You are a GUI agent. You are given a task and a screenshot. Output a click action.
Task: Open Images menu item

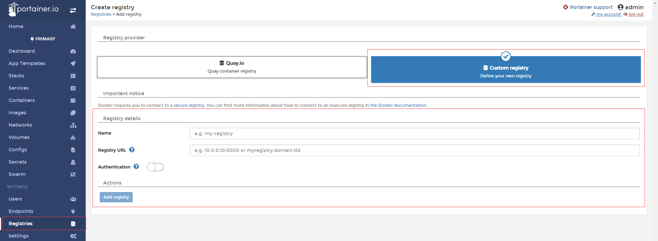pyautogui.click(x=43, y=113)
